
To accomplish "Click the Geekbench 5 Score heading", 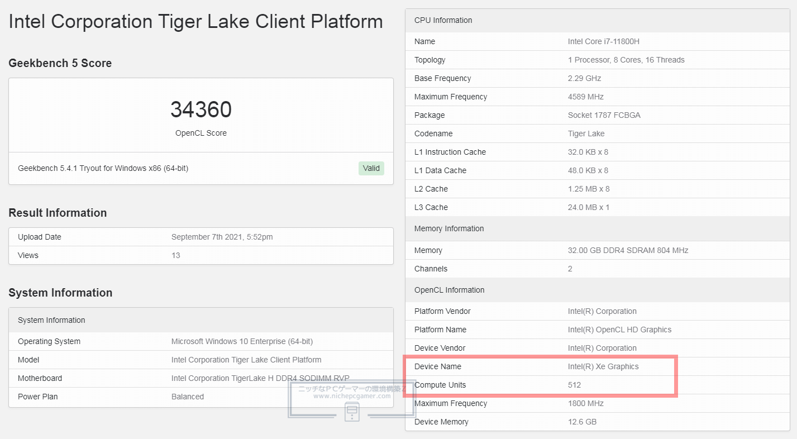I will click(x=60, y=63).
